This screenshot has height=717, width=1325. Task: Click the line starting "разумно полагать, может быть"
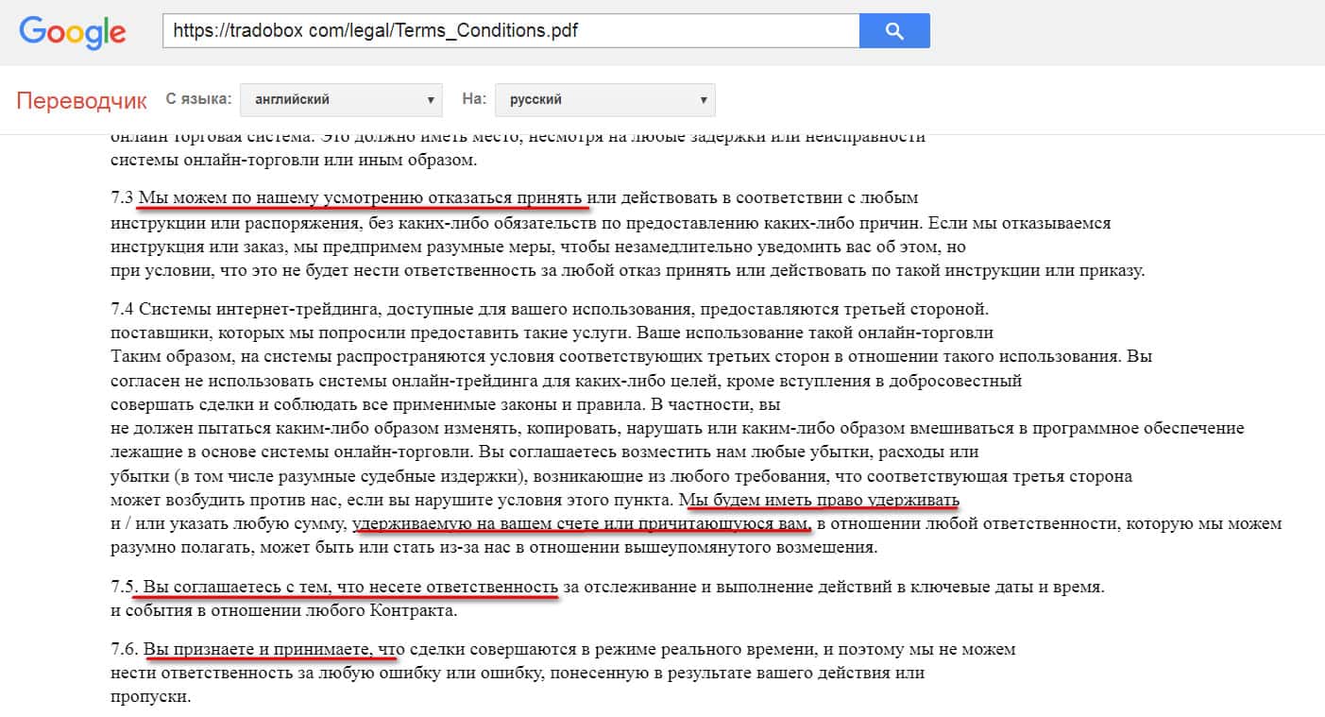(x=494, y=547)
